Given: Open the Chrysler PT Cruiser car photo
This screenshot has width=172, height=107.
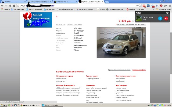Looking at the screenshot, I should (x=121, y=43).
